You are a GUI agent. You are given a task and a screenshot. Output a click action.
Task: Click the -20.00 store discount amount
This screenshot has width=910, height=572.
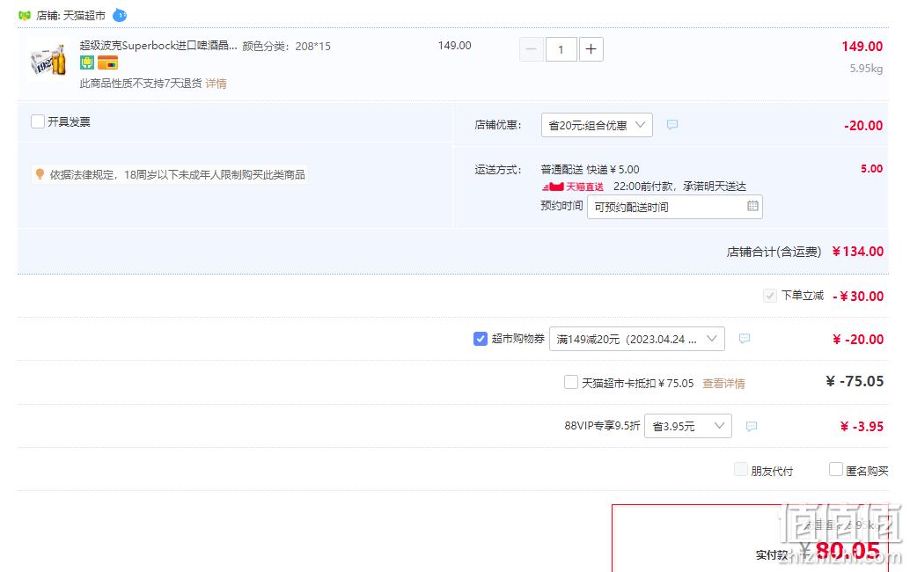(863, 125)
